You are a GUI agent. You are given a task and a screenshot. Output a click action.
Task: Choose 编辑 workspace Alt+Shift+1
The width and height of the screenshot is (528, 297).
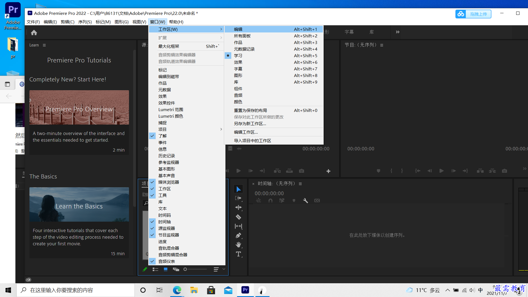[274, 29]
